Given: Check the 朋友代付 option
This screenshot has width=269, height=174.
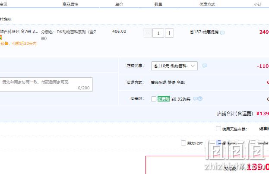Looking at the screenshot, I should tap(184, 143).
